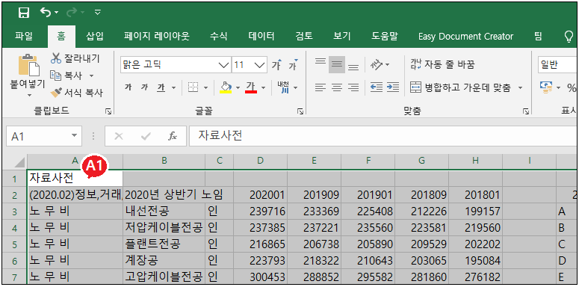Image resolution: width=579 pixels, height=287 pixels.
Task: Click the text orientation icon
Action: tap(377, 64)
